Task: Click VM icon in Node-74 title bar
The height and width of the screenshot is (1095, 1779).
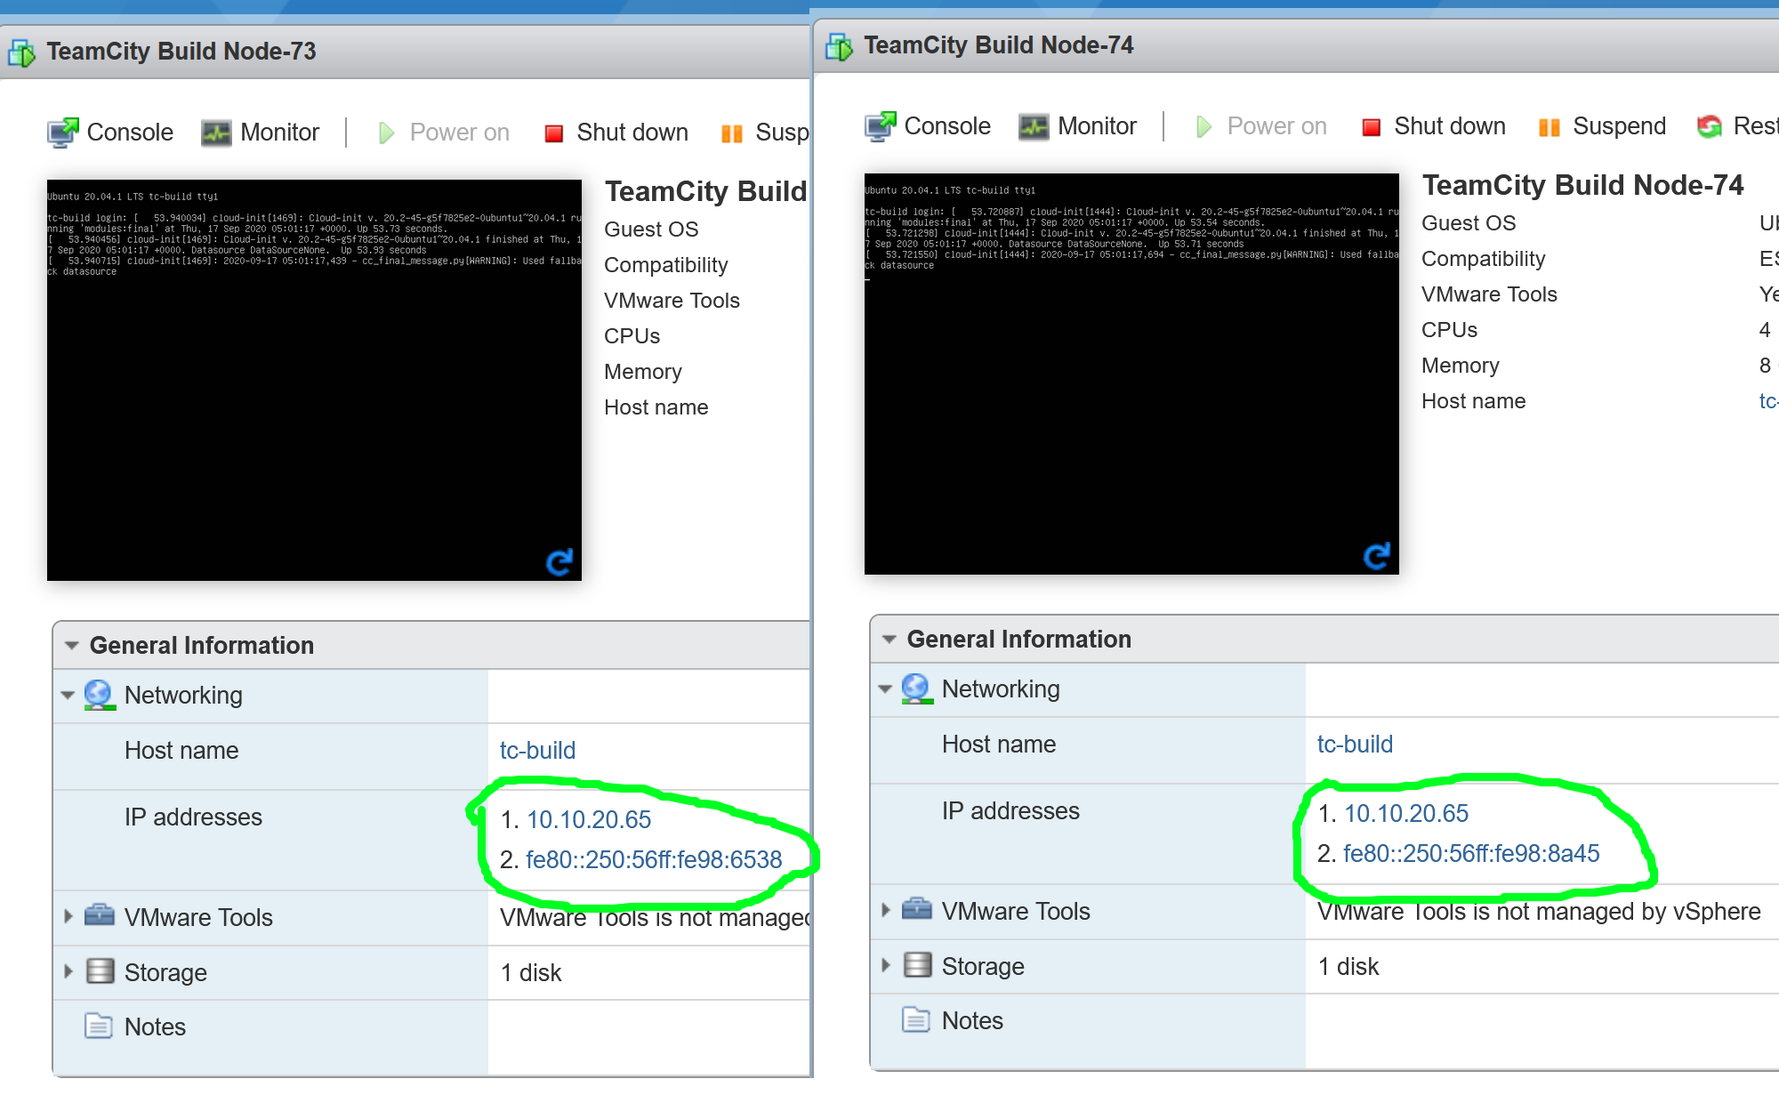Action: pyautogui.click(x=840, y=46)
